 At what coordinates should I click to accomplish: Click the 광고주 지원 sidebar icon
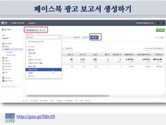pyautogui.click(x=3, y=81)
